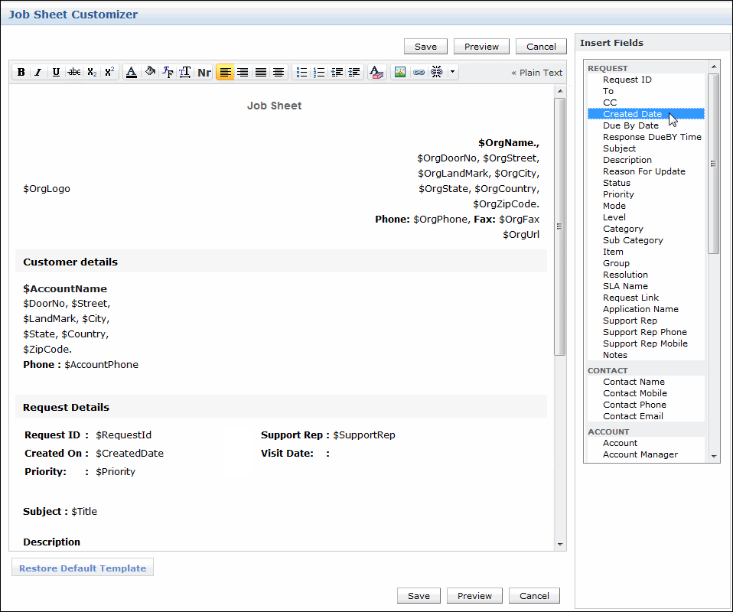
Task: Toggle underline formatting in the toolbar
Action: click(x=56, y=72)
